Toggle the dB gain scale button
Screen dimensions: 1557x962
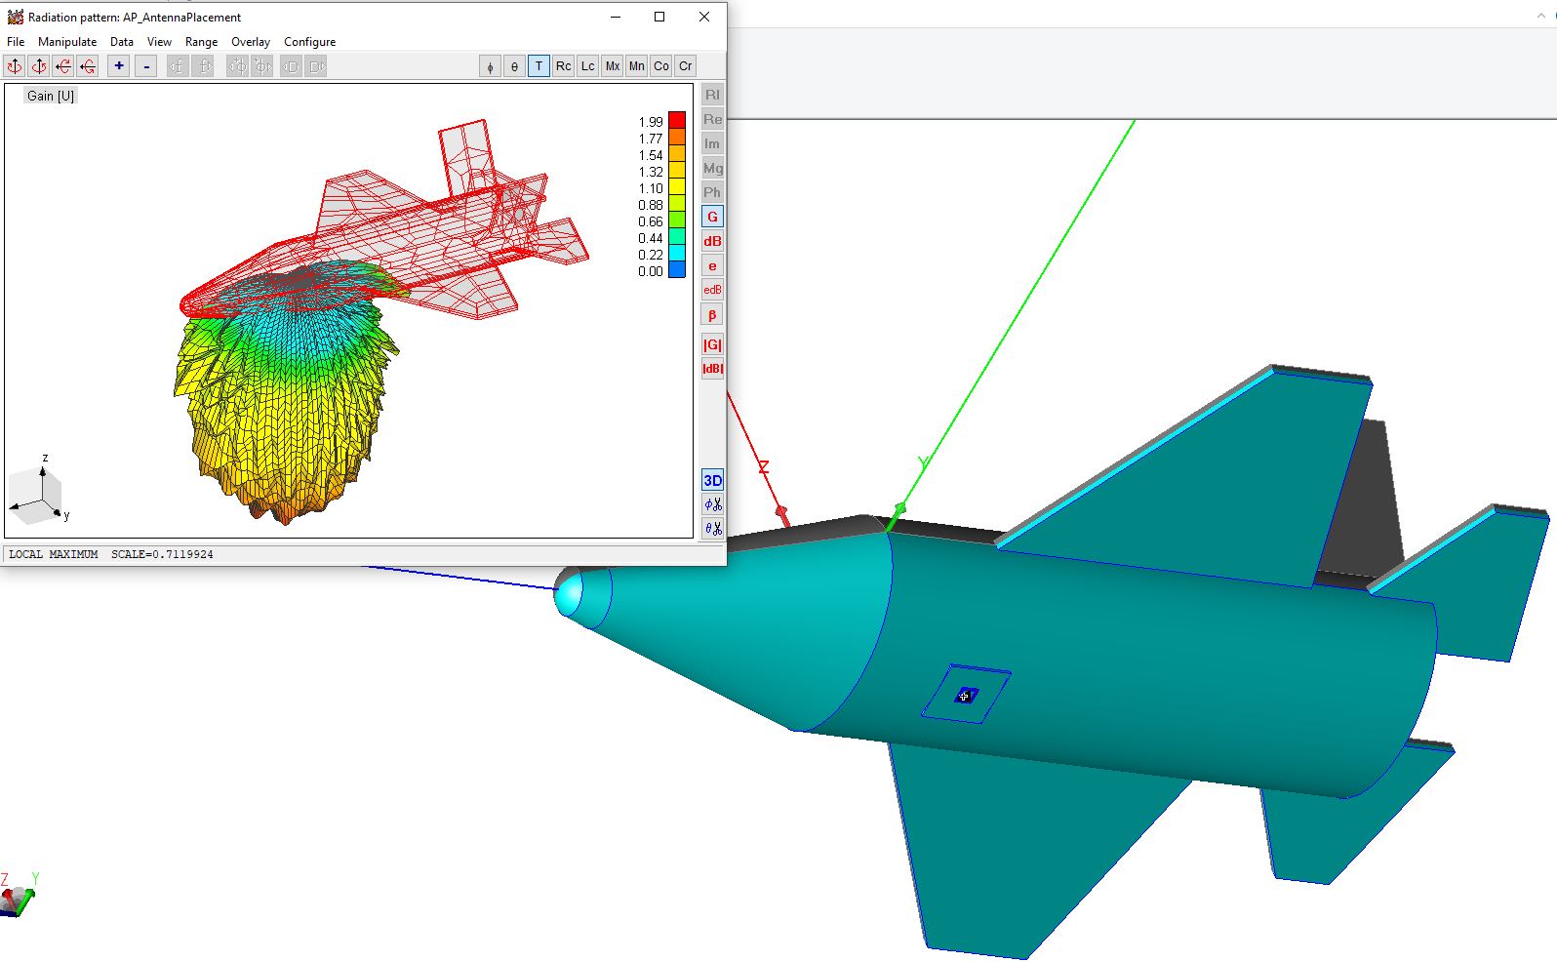click(712, 241)
